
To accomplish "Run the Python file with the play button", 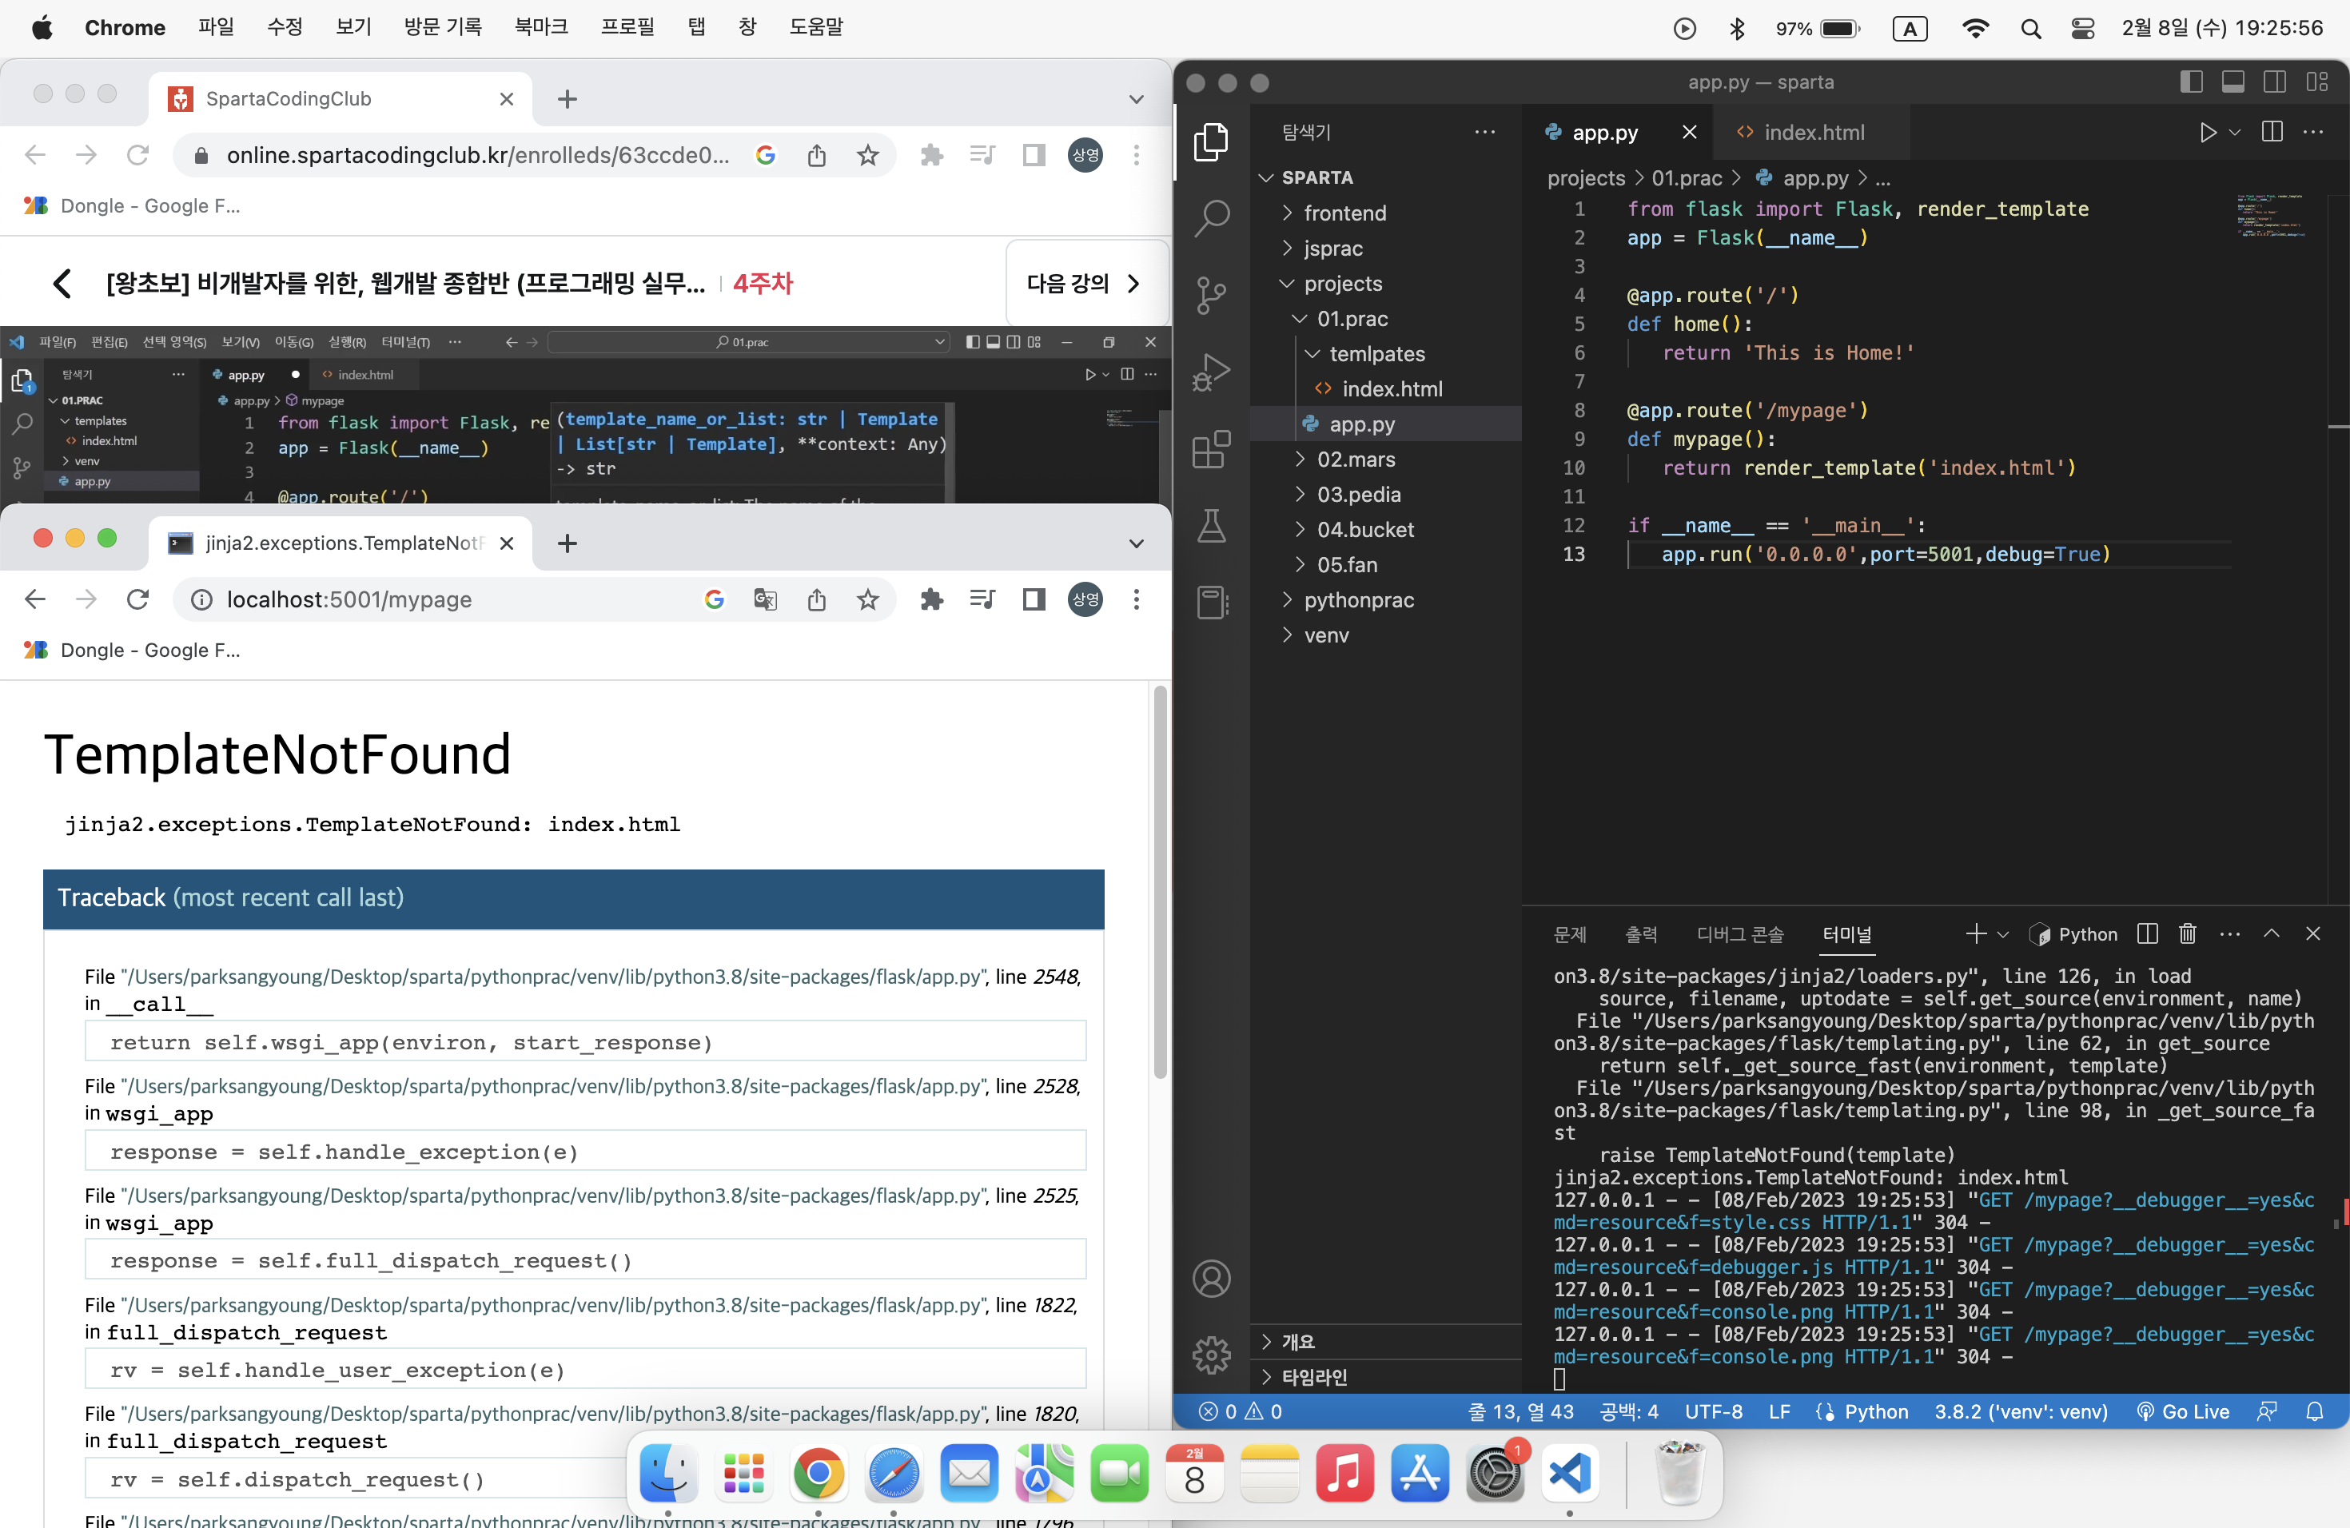I will pos(2207,133).
